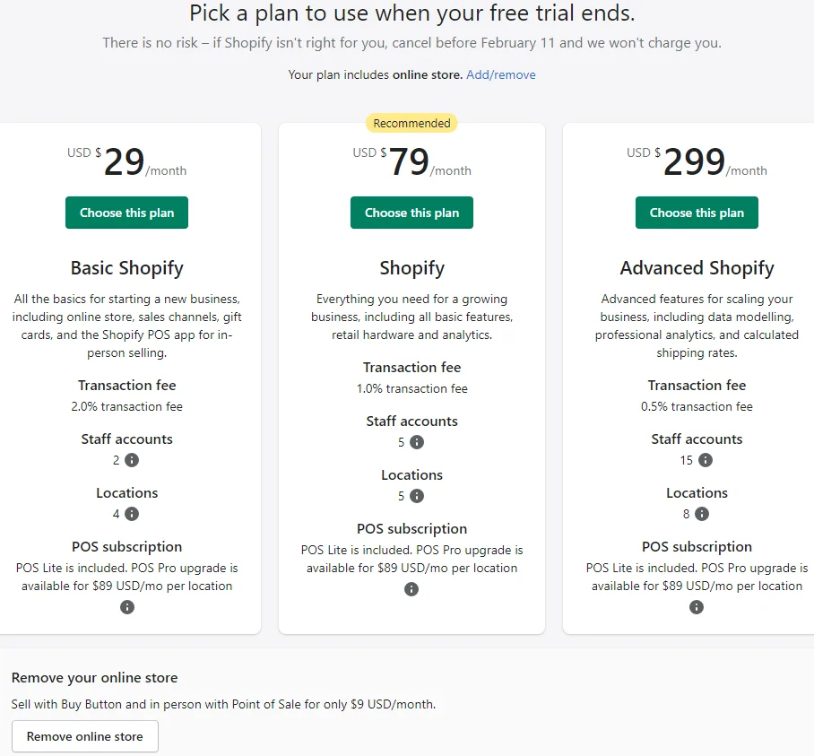Click Staff accounts info icon in Basic Shopify
This screenshot has width=814, height=756.
pyautogui.click(x=132, y=460)
